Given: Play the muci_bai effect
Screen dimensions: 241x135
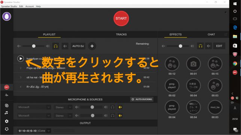Looking at the screenshot, I should (x=215, y=107).
